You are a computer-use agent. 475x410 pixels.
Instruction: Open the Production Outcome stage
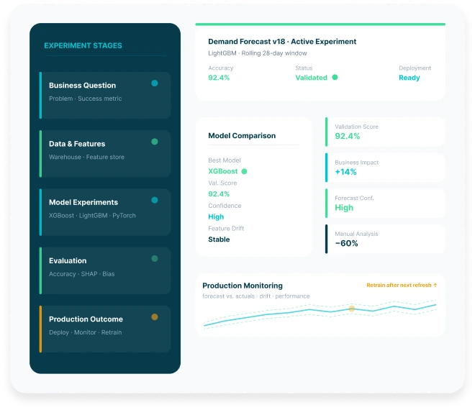point(105,329)
